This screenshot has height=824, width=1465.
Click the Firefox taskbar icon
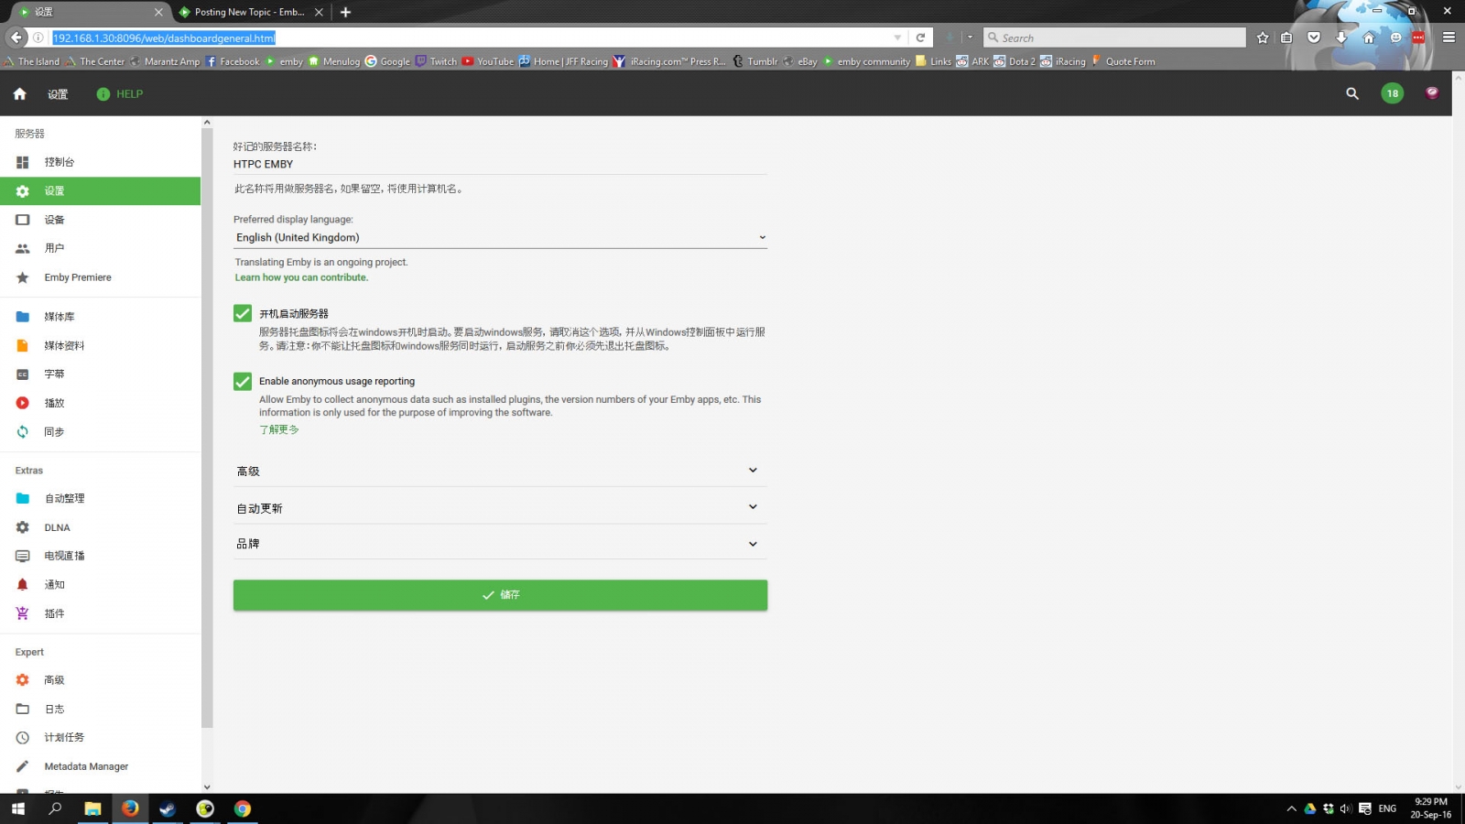pyautogui.click(x=130, y=808)
